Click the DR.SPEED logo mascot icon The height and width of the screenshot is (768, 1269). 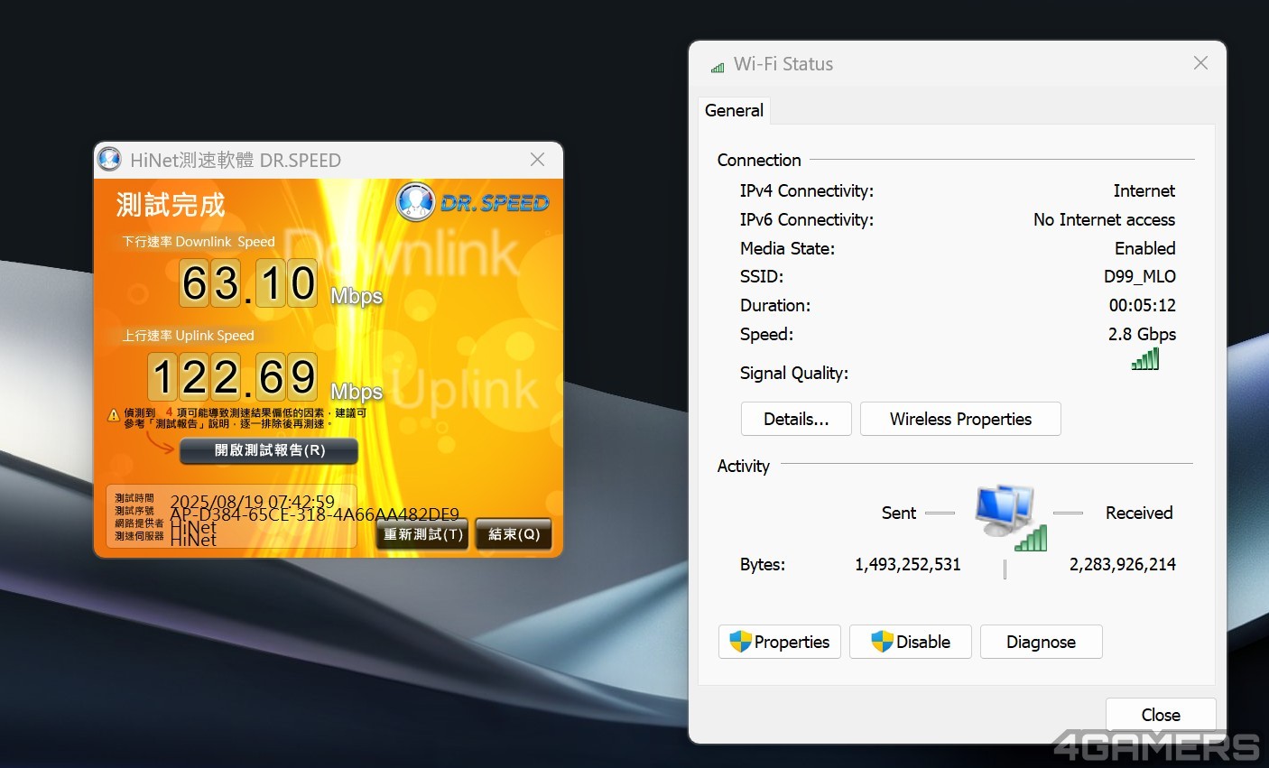pyautogui.click(x=415, y=202)
